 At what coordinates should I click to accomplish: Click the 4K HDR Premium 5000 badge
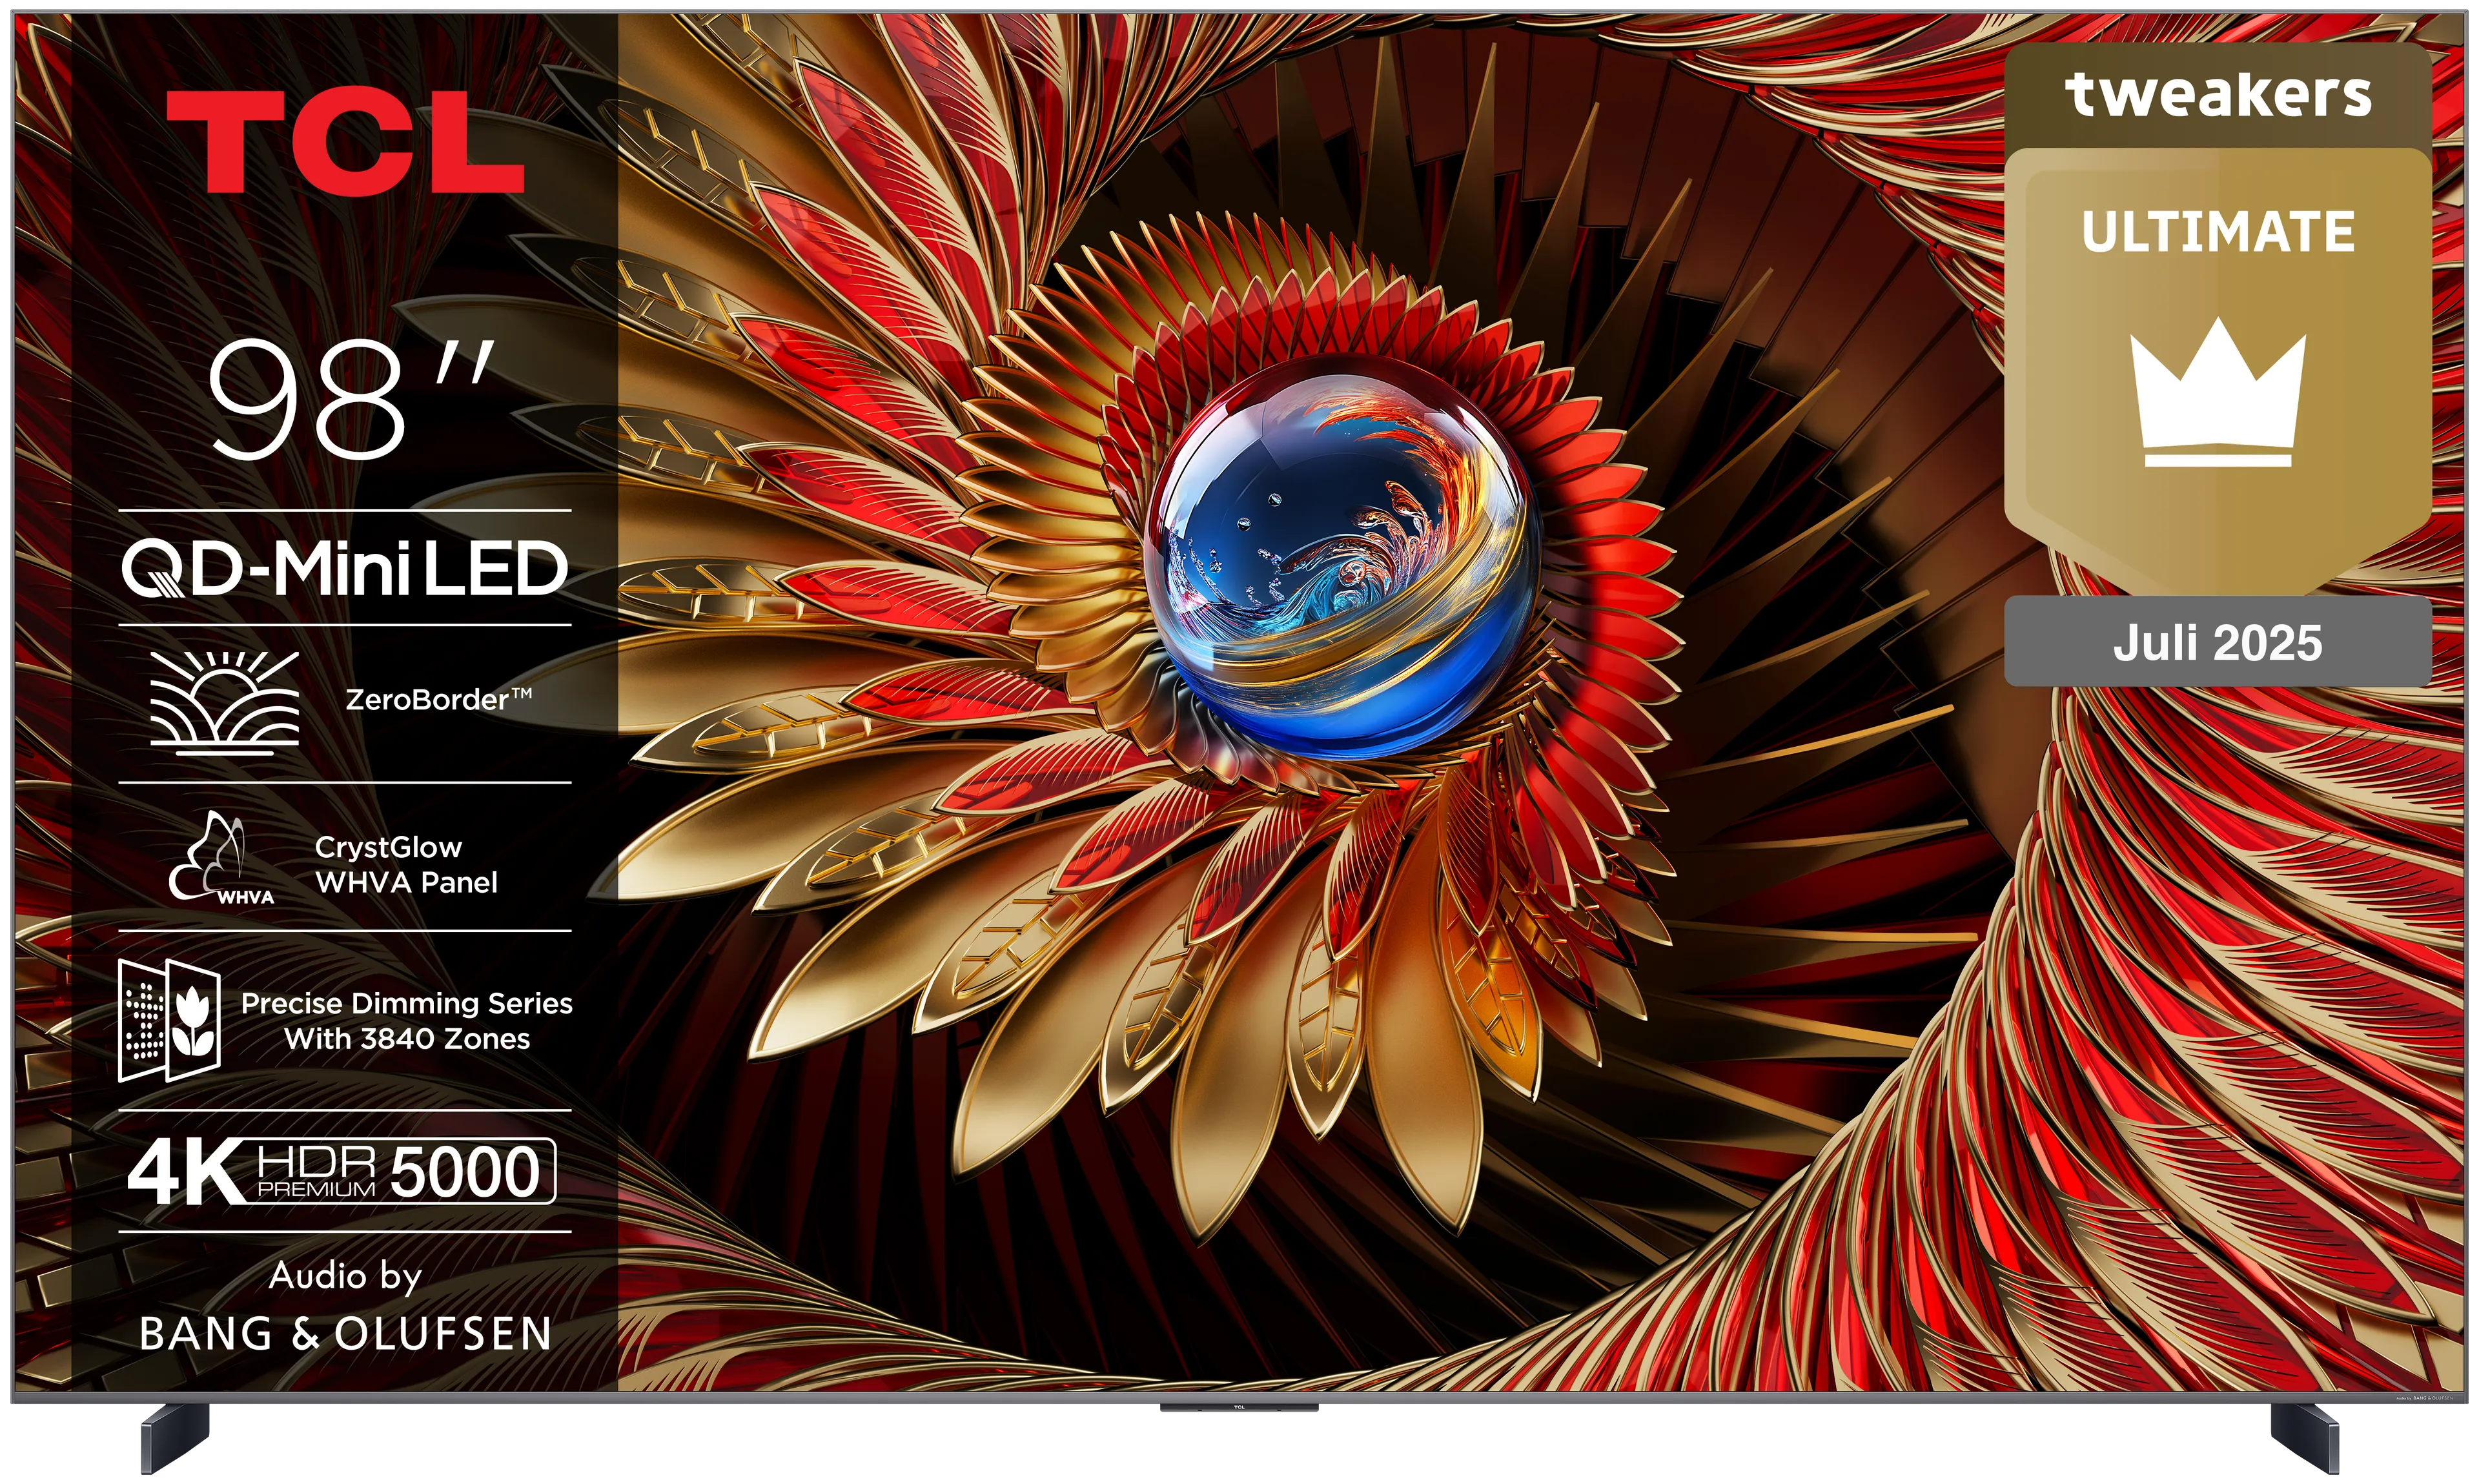[x=342, y=1171]
